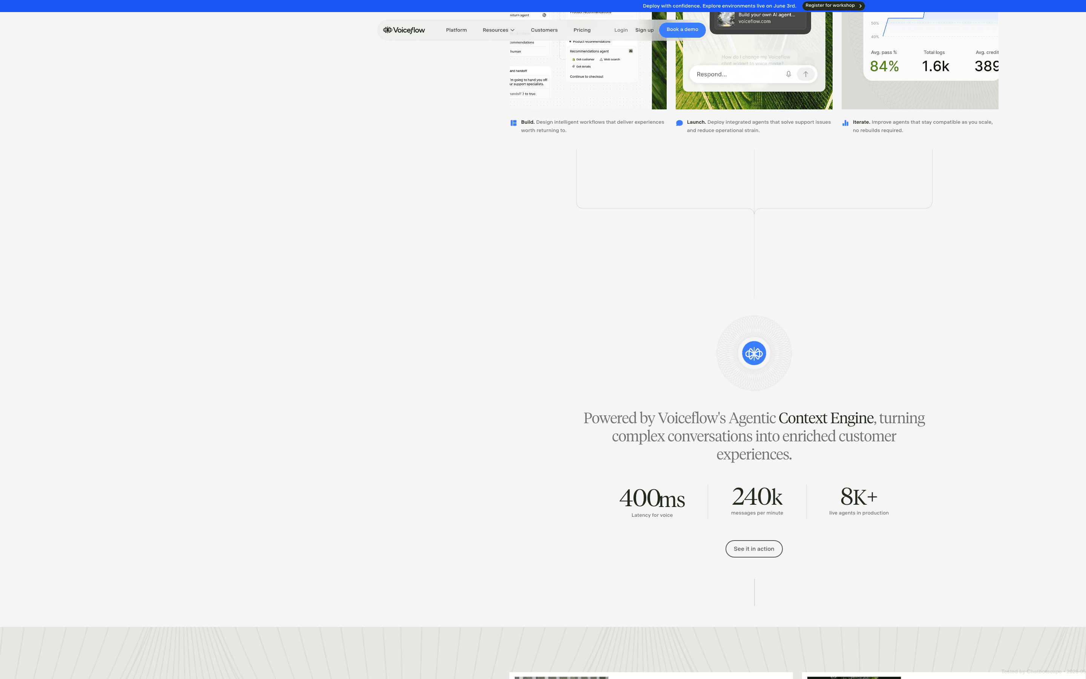Click the 1.6k Total logs value
Image resolution: width=1086 pixels, height=679 pixels.
[x=935, y=66]
